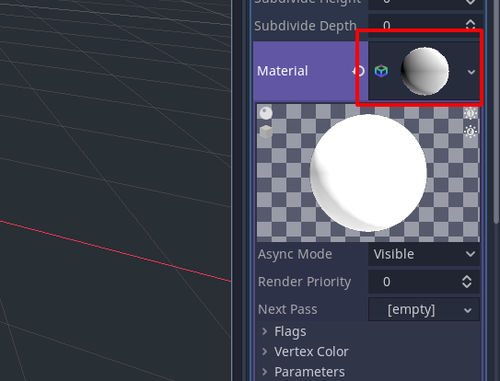The width and height of the screenshot is (500, 381).
Task: Click the Subdivide Depth stepper arrows
Action: (471, 25)
